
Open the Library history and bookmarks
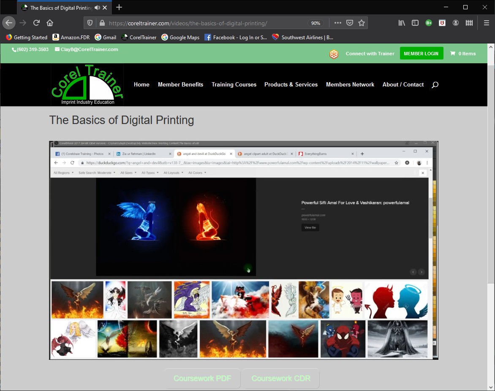click(402, 23)
